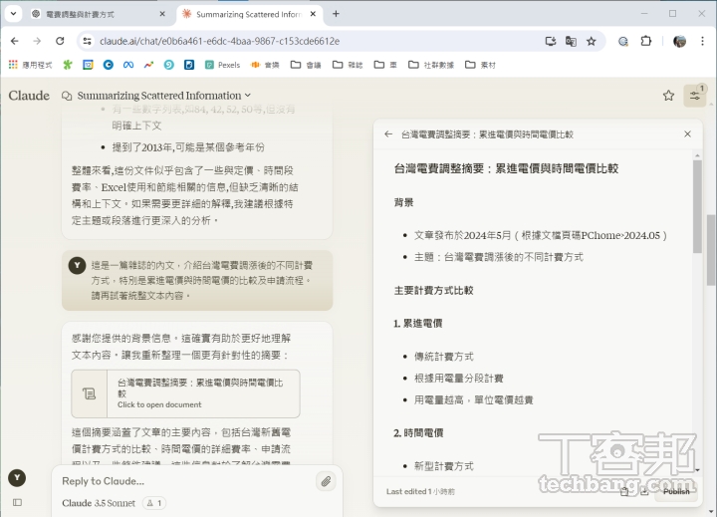717x517 pixels.
Task: Click the 主要計費方式比較 heading
Action: [x=433, y=291]
